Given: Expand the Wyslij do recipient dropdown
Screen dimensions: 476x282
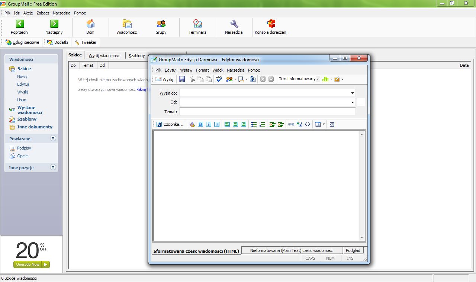Looking at the screenshot, I should click(352, 93).
